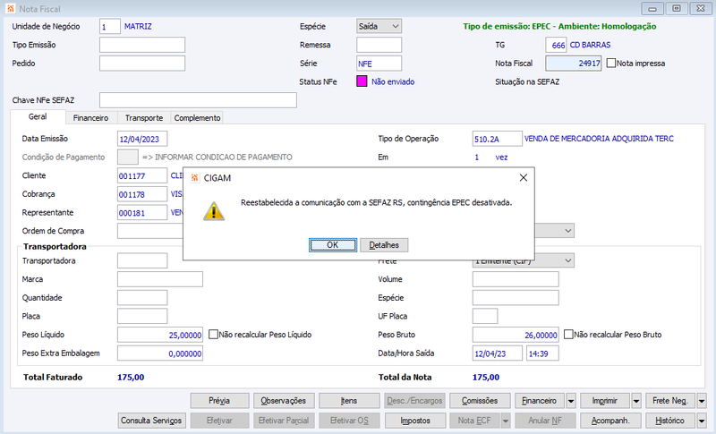Switch to the Complemento tab

tap(197, 118)
